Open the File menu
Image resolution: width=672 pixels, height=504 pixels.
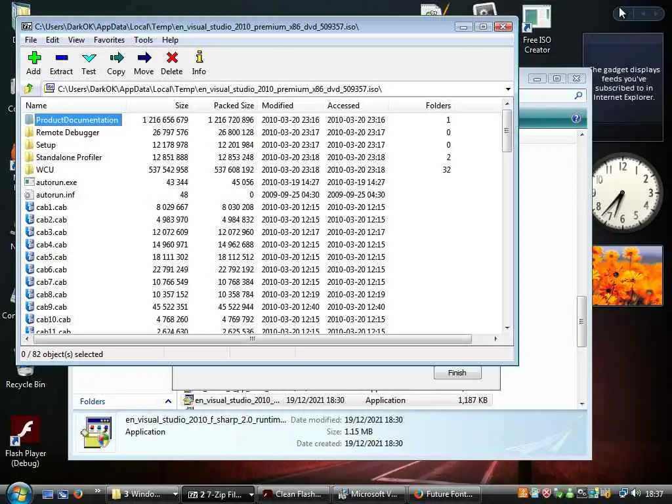tap(31, 40)
